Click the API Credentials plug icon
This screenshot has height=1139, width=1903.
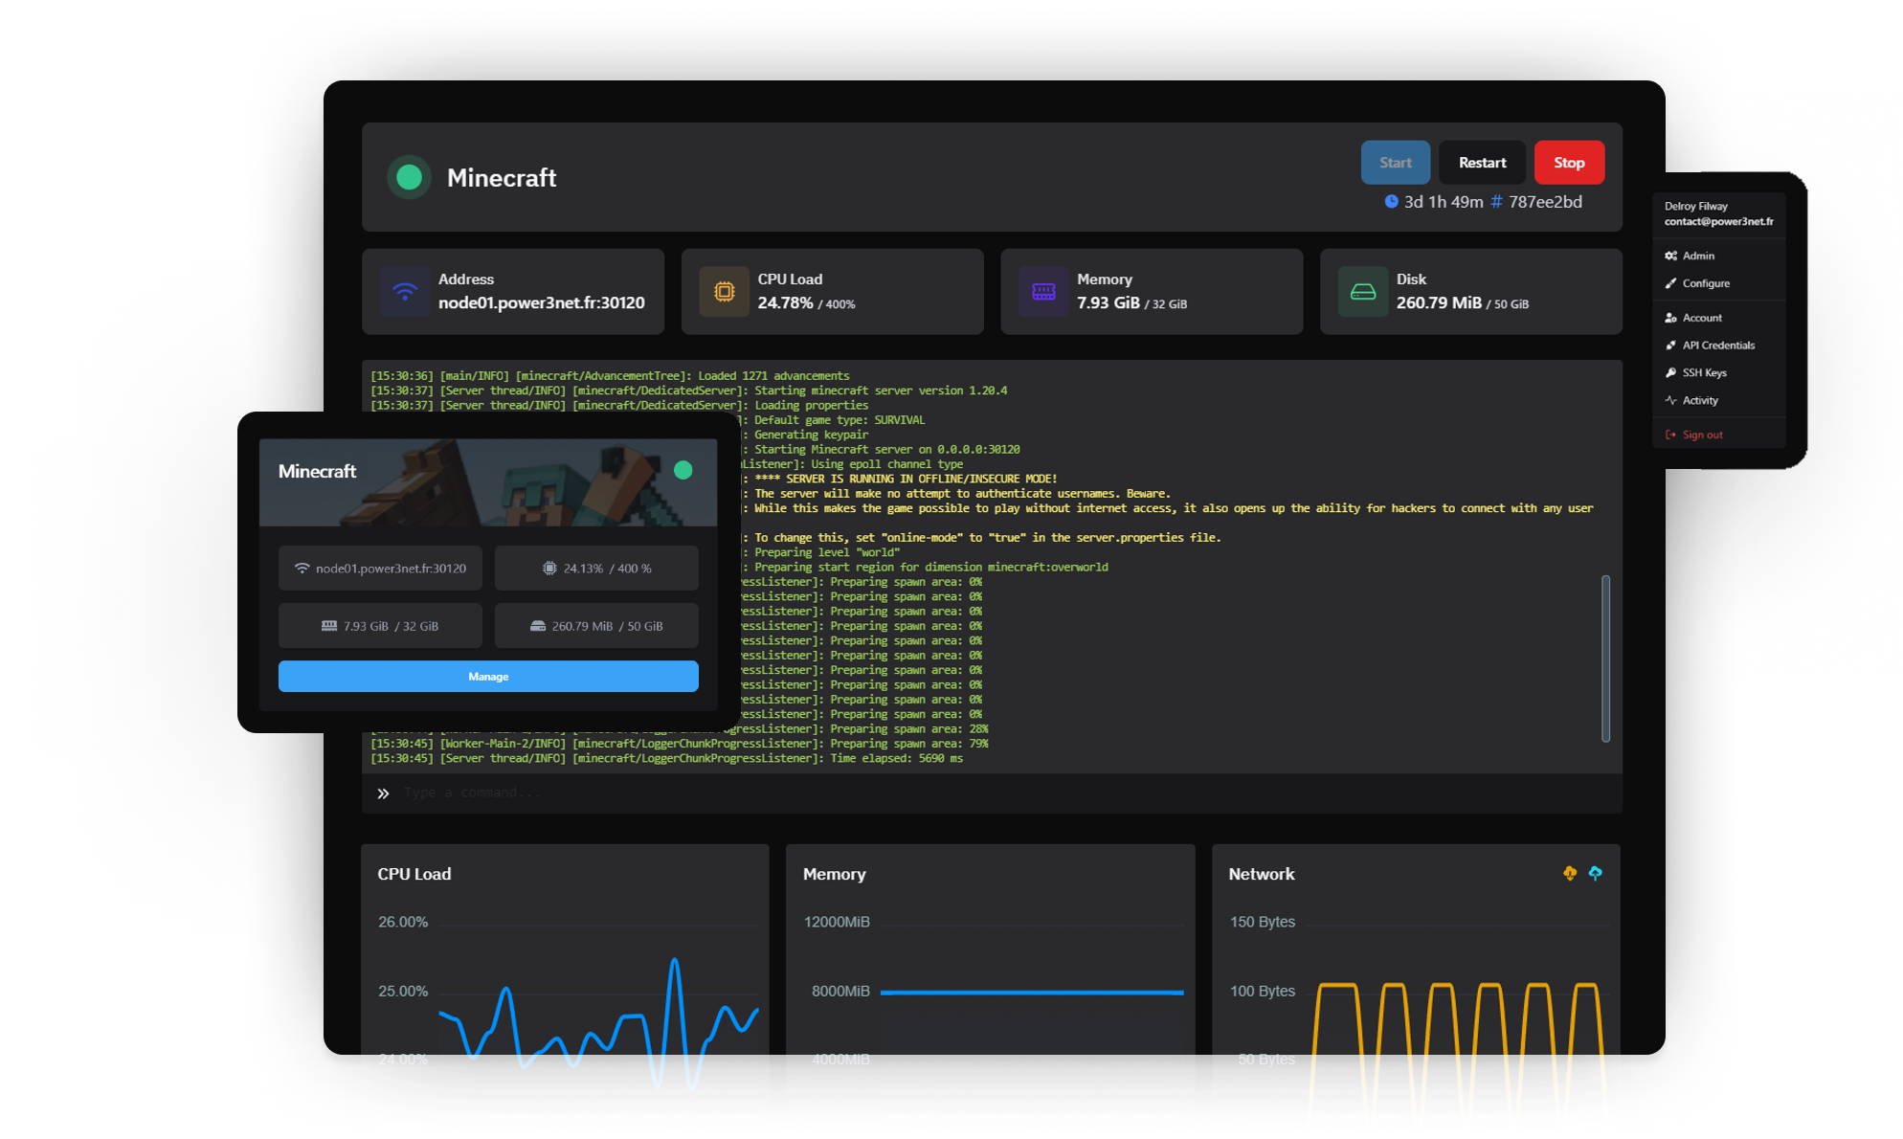click(1670, 346)
